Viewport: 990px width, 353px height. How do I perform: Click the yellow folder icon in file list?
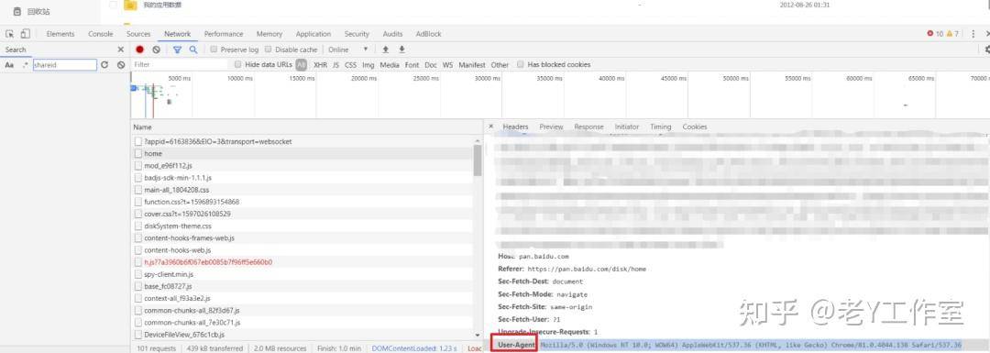[131, 6]
